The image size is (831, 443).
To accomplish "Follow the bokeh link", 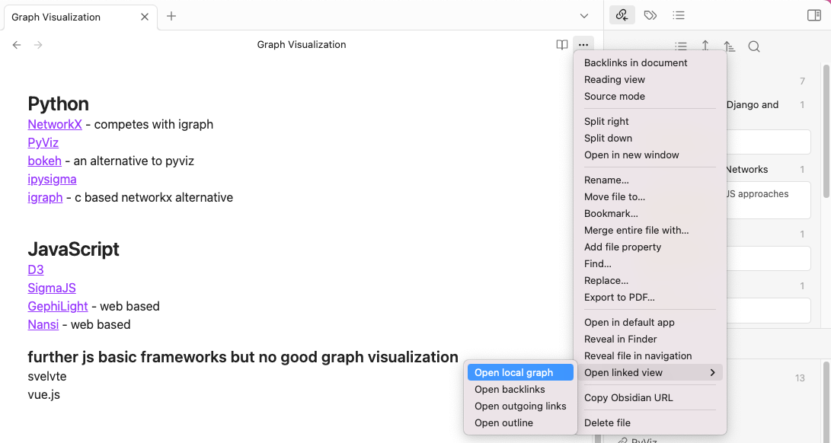I will pos(44,161).
